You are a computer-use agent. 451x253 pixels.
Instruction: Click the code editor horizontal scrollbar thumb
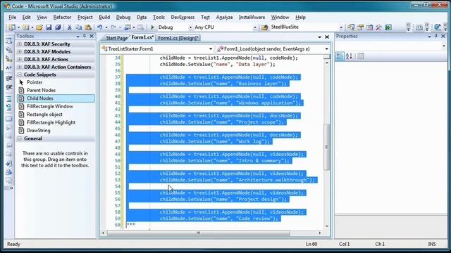(x=199, y=233)
